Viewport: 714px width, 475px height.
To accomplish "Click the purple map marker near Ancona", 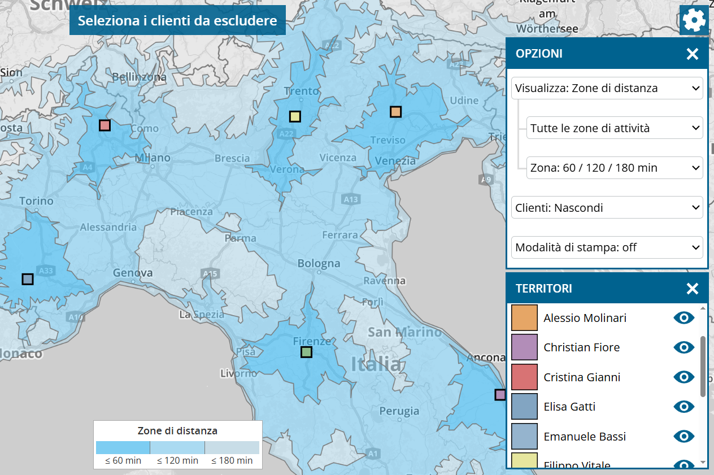I will point(500,395).
